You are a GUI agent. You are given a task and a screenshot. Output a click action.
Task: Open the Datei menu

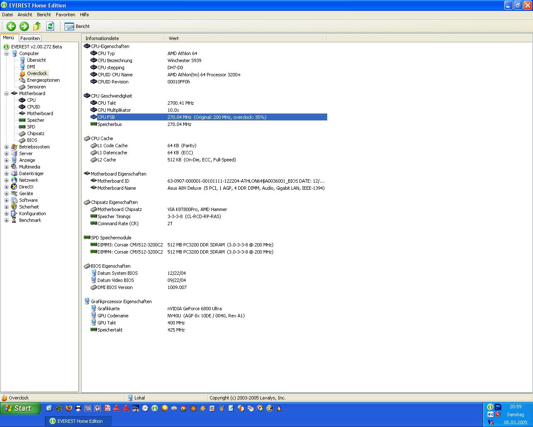click(7, 15)
